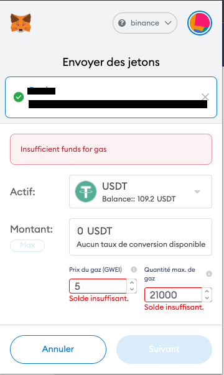Focus the Montant USDT amount field
Screen dimensions: 224x375
pyautogui.click(x=141, y=237)
